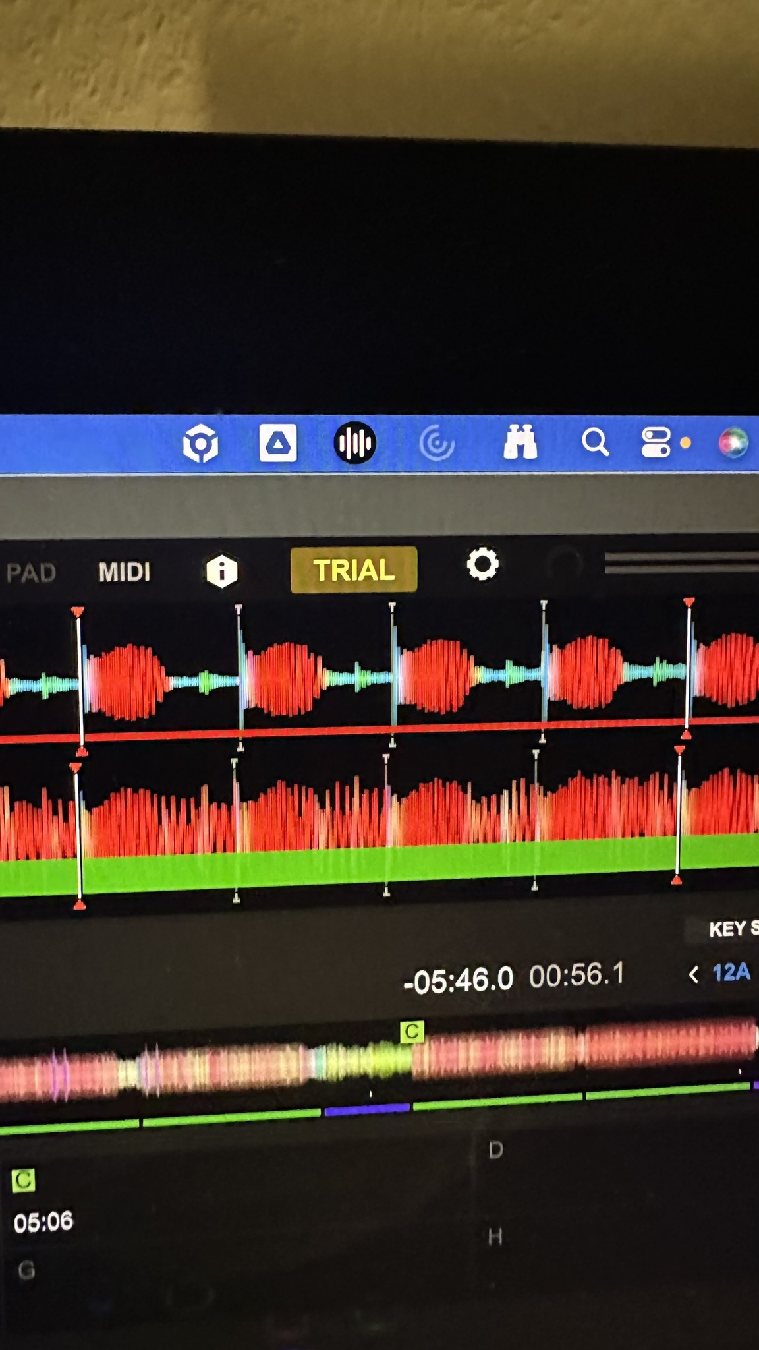Click the KEY S label above 12A

tap(733, 929)
